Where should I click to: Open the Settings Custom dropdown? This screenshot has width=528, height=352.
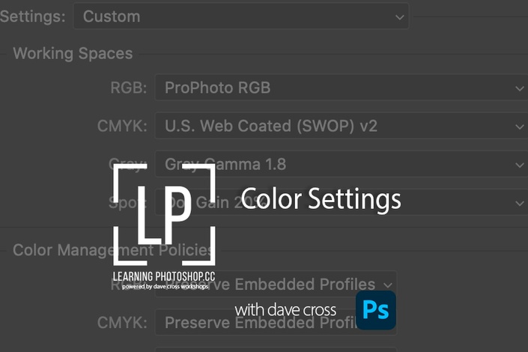click(240, 16)
